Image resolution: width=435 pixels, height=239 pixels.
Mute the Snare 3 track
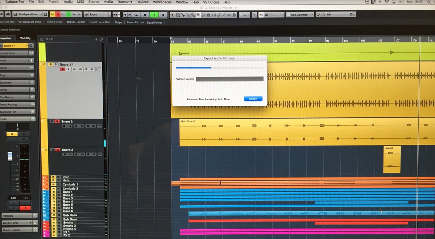[52, 150]
